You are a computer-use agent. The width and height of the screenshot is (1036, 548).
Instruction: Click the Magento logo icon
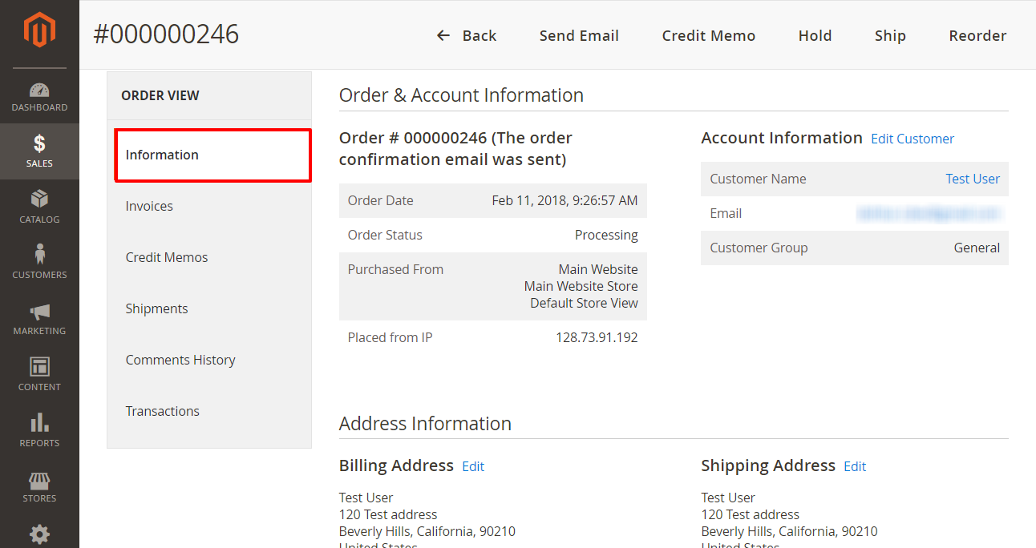tap(39, 30)
